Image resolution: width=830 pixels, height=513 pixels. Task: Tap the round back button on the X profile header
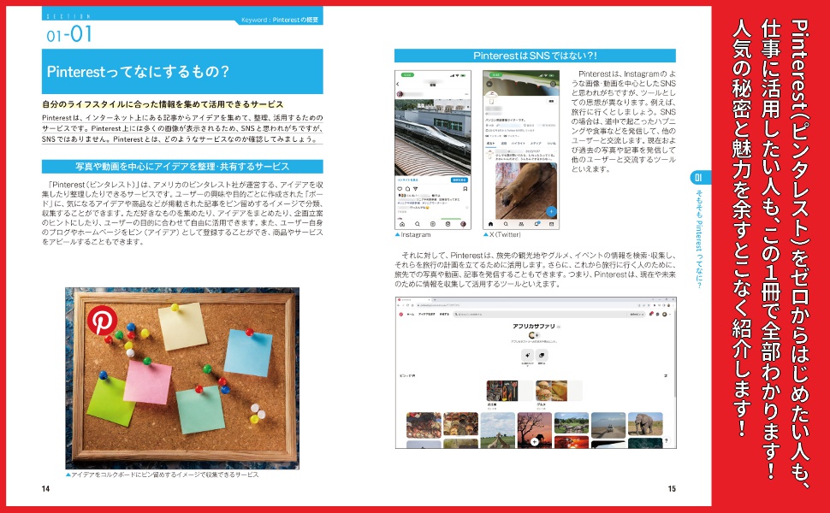489,84
